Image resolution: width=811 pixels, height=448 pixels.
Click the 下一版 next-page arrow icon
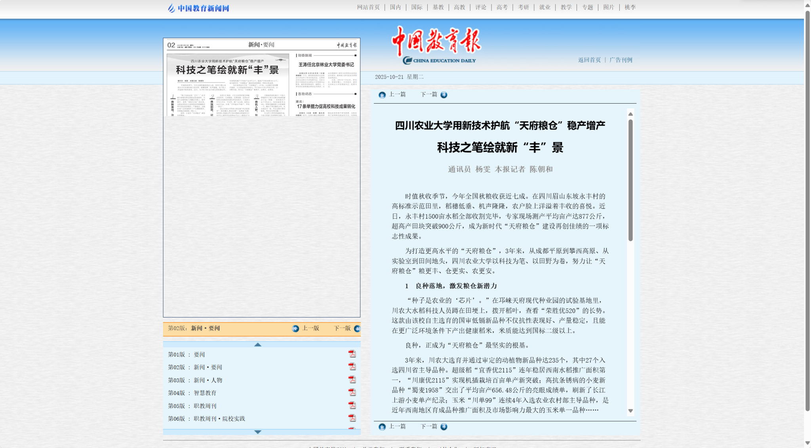(357, 329)
